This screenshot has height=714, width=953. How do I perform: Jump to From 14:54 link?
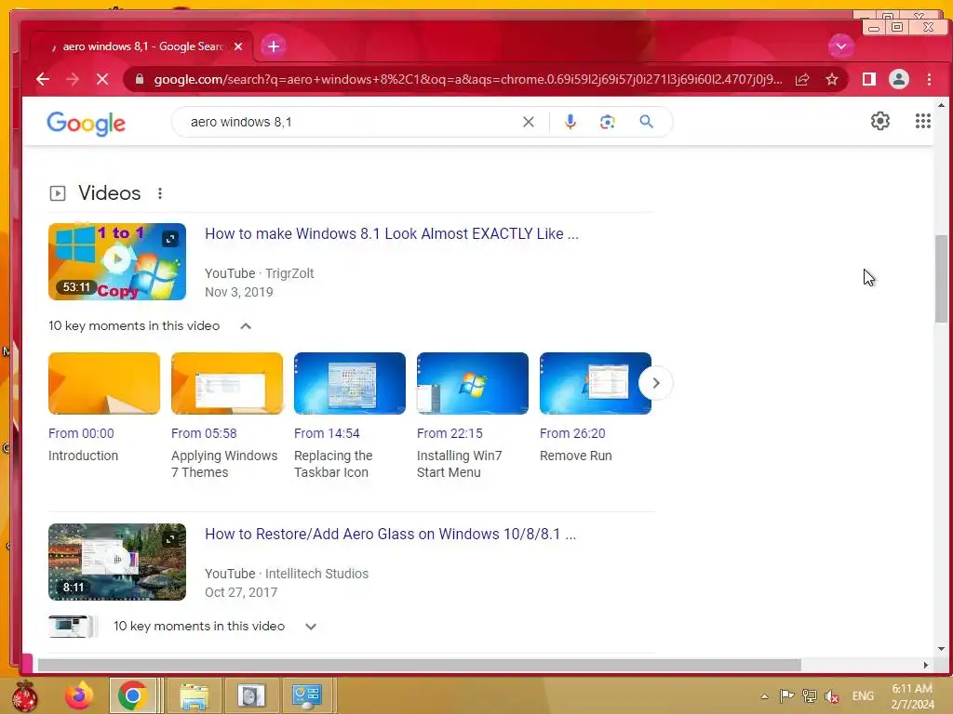coord(327,433)
